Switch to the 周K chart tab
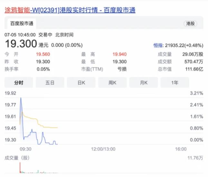This screenshot has height=180, width=208. coord(112,83)
